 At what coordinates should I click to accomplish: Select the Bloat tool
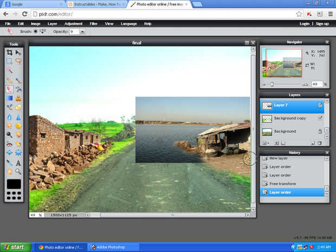coord(9,153)
